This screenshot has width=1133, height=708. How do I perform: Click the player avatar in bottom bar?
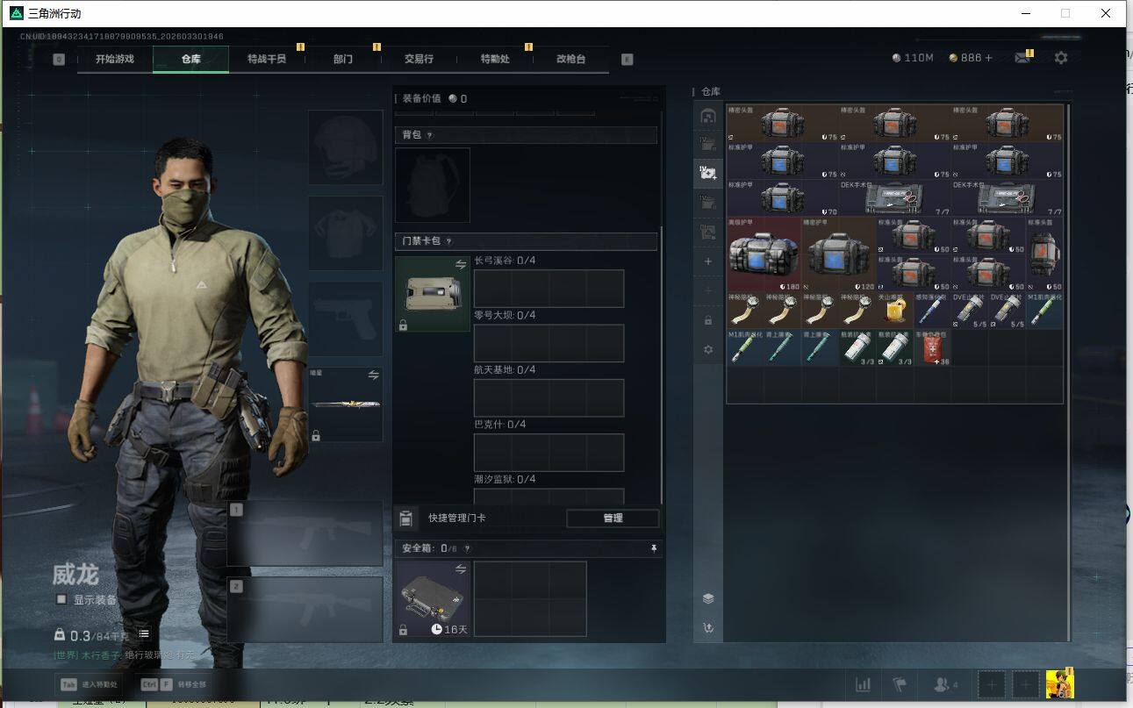1060,684
